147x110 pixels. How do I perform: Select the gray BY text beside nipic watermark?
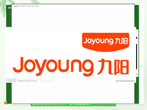coord(47,81)
